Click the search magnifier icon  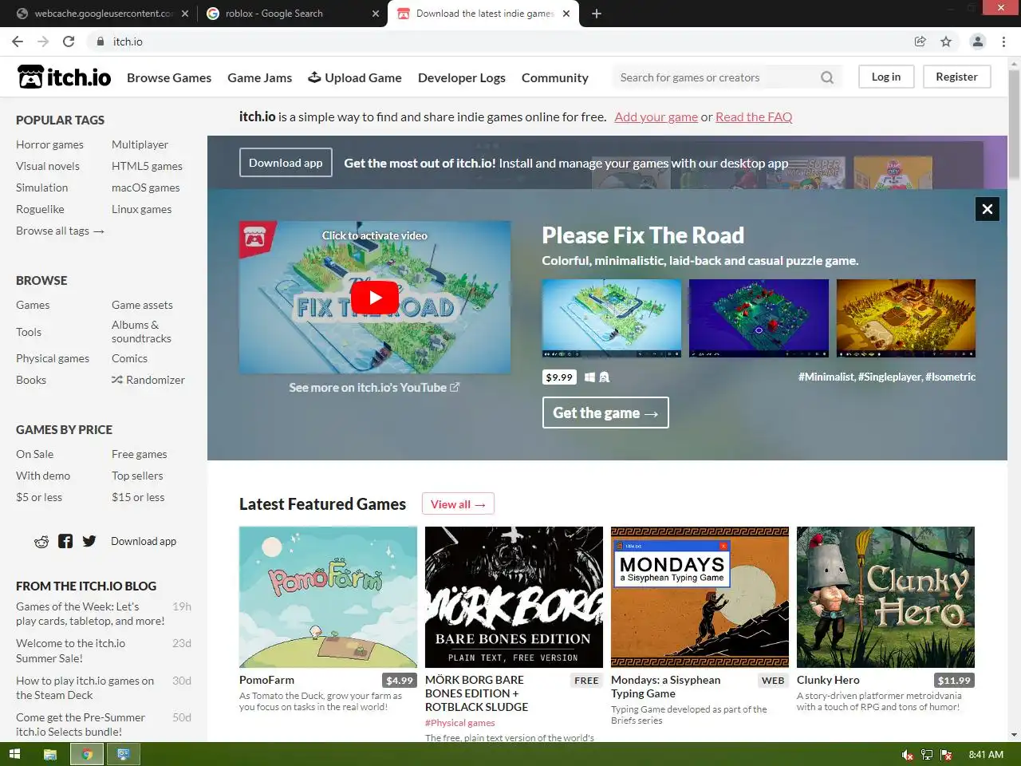click(x=827, y=77)
